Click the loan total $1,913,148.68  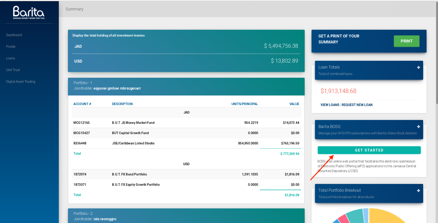point(338,91)
